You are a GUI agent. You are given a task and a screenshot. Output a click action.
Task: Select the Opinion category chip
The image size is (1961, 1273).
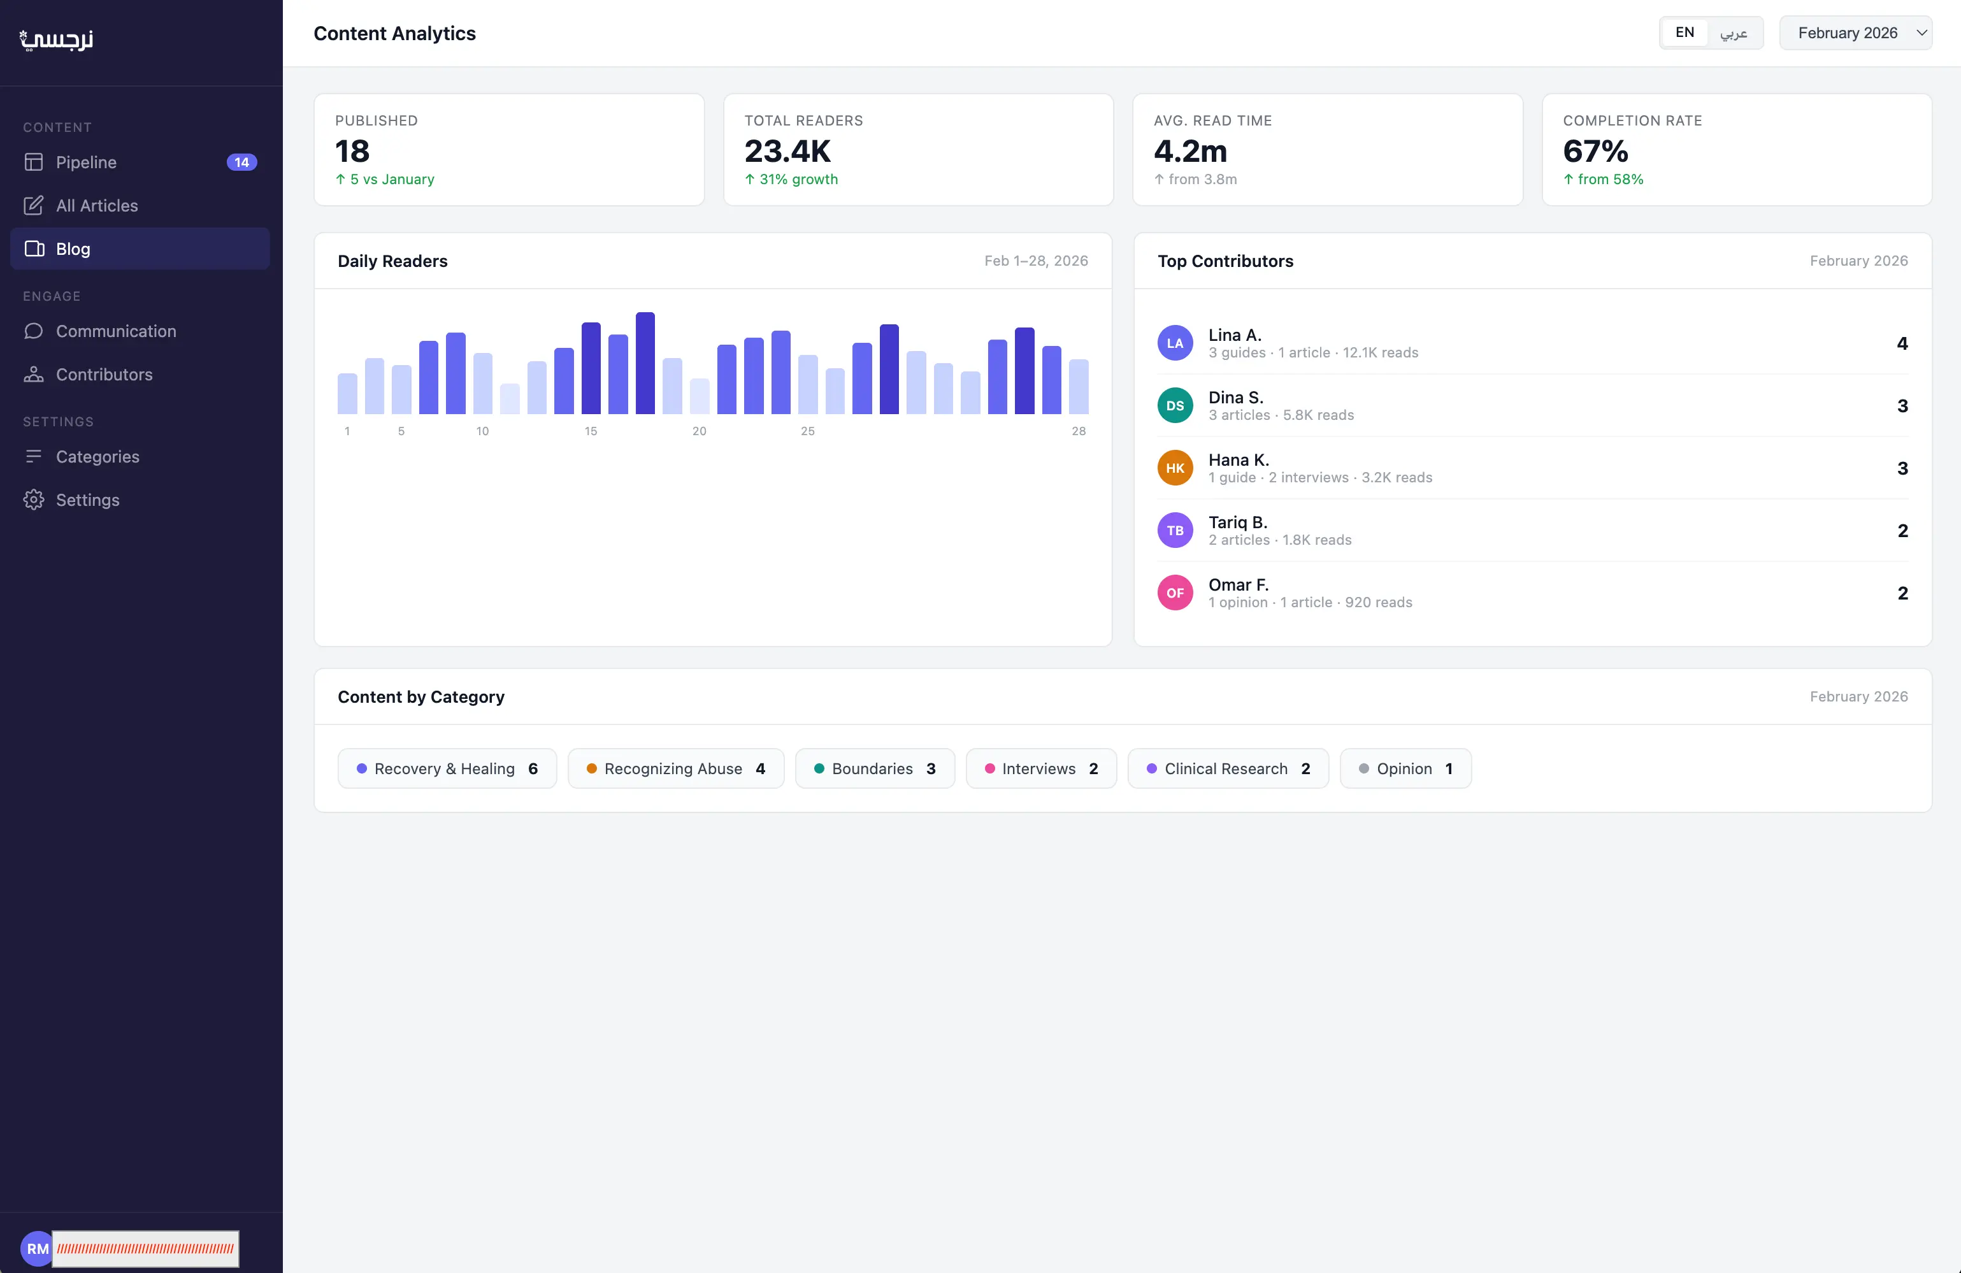pos(1405,769)
